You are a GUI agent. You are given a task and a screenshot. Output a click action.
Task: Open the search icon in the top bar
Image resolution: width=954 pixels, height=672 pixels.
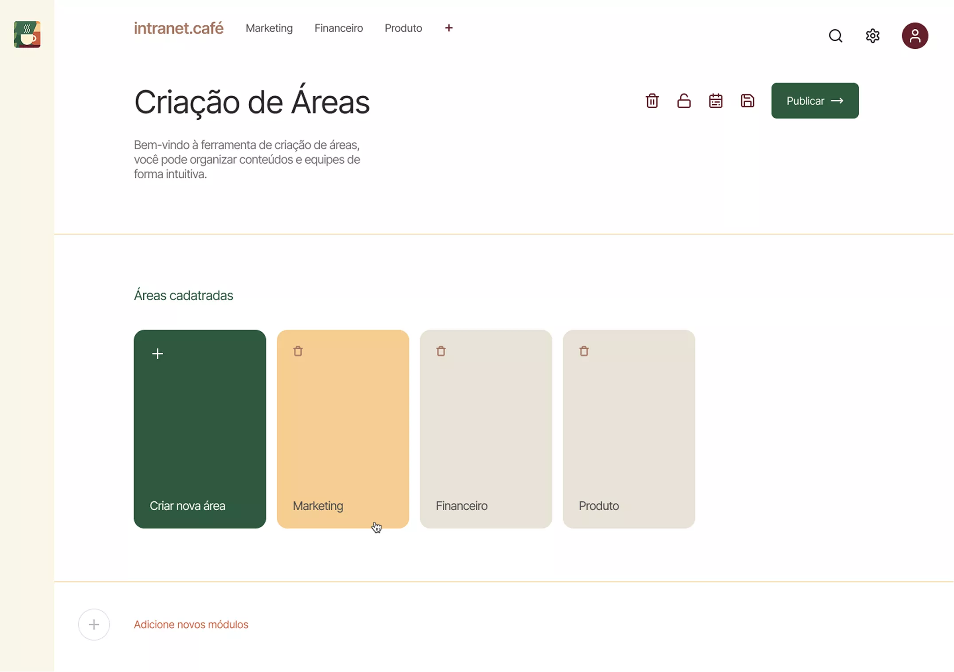[x=836, y=36]
